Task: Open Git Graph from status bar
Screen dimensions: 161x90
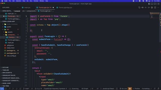Action: coord(85,88)
